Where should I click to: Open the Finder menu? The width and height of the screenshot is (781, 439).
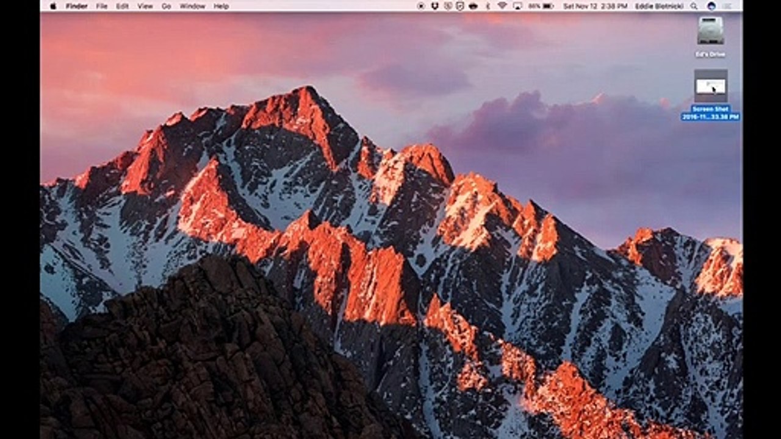tap(77, 6)
